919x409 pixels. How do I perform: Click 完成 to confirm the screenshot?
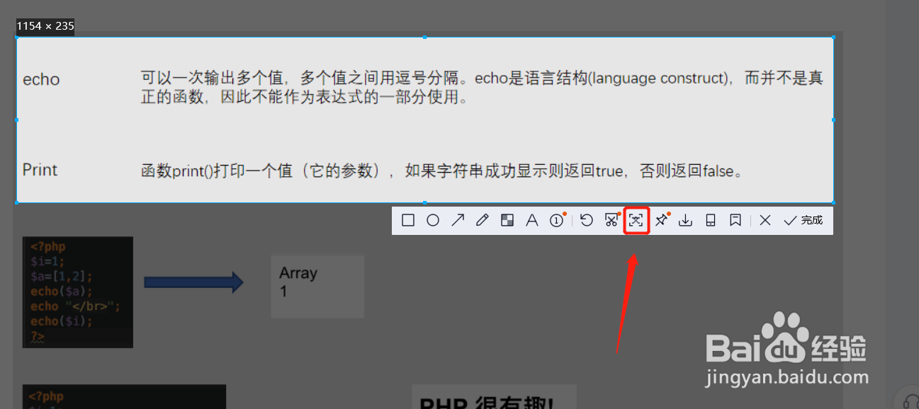tap(804, 220)
